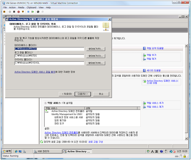The width and height of the screenshot is (191, 160).
Task: Click 찾아보기(O) browse button
Action: [x=95, y=56]
